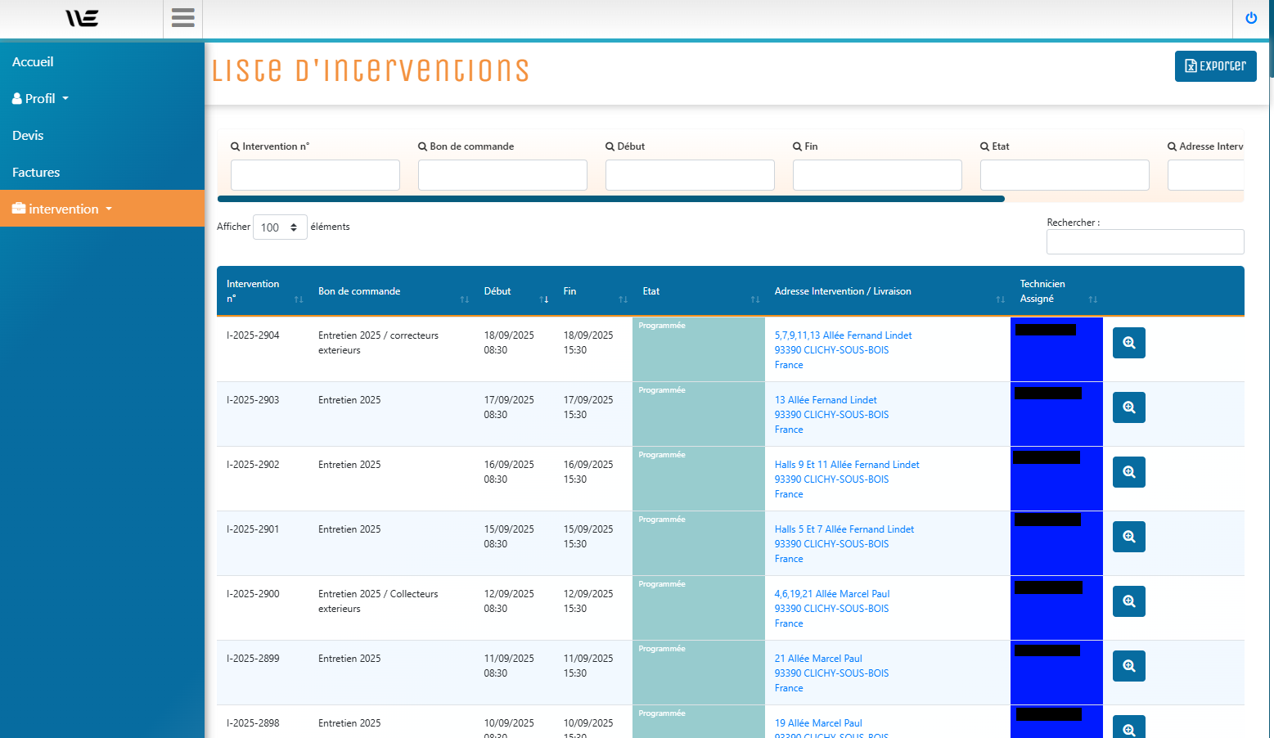Expand the Profil sidebar menu

tap(41, 99)
